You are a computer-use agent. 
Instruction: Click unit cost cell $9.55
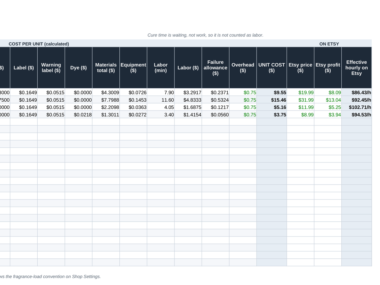[x=272, y=92]
